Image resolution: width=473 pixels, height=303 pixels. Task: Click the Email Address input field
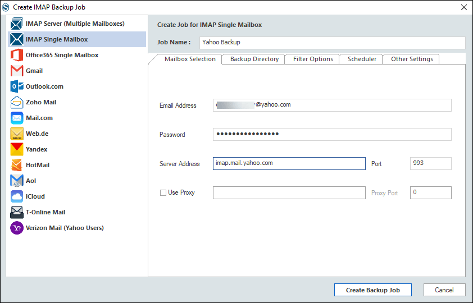pyautogui.click(x=332, y=105)
